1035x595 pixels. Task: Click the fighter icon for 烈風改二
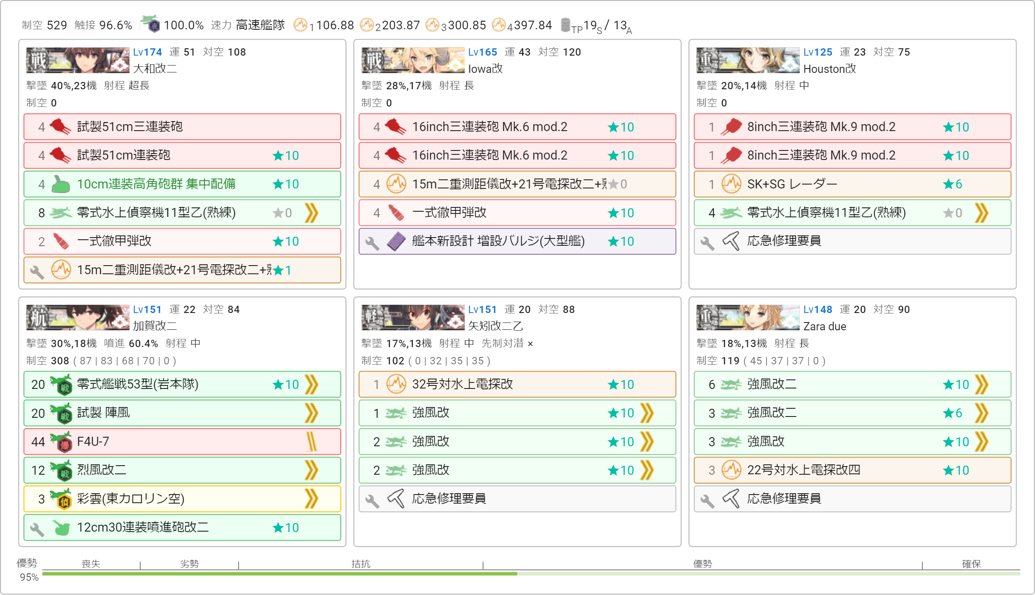pos(61,470)
